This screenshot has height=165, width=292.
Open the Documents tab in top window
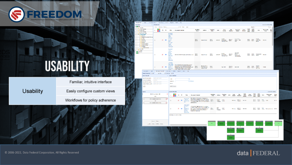pyautogui.click(x=138, y=23)
